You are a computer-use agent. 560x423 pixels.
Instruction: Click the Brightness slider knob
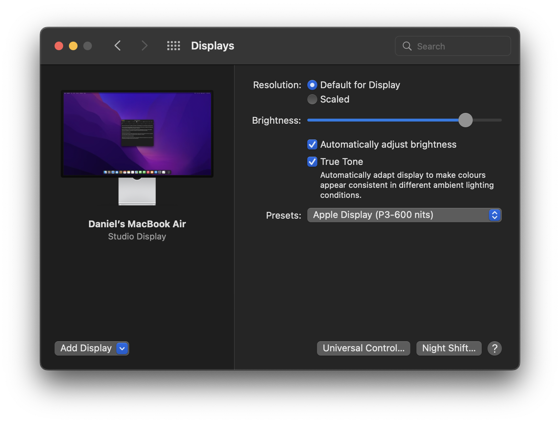coord(466,120)
